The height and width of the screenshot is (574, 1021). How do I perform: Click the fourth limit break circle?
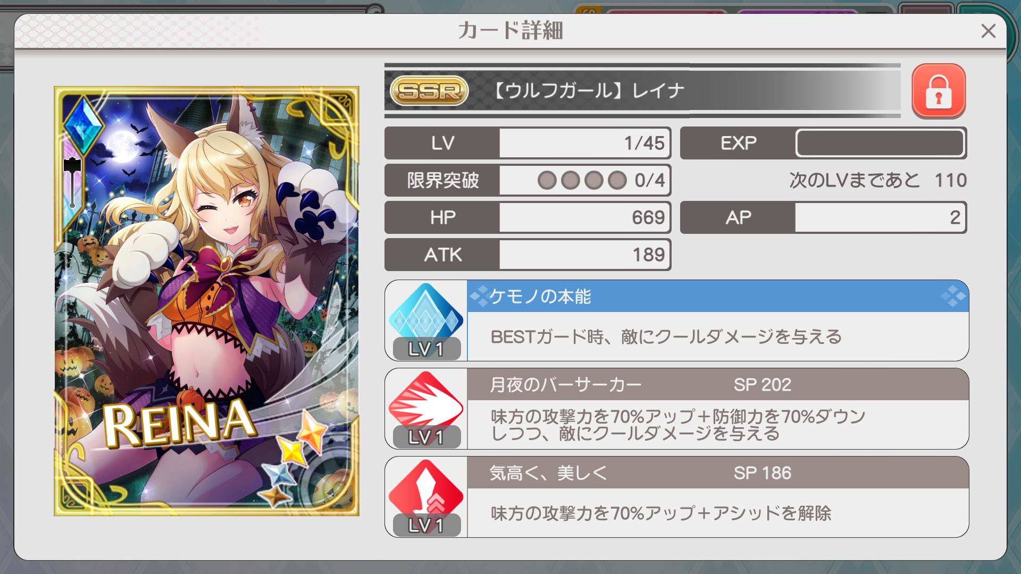(x=617, y=180)
